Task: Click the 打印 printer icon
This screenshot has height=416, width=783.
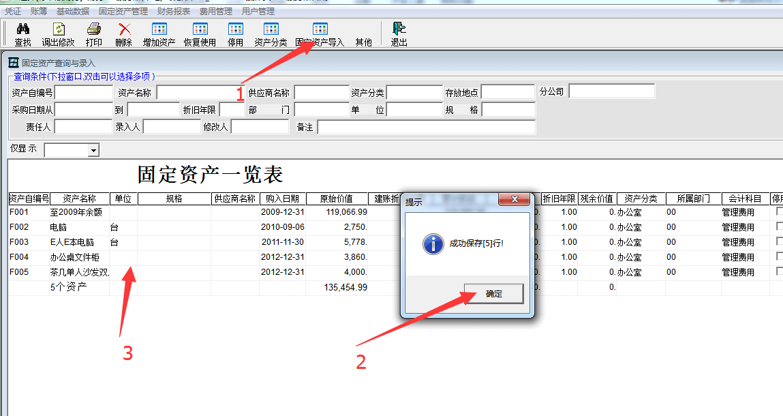Action: (93, 29)
